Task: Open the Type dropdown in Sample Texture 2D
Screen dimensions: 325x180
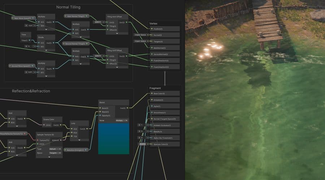Action: (55, 149)
